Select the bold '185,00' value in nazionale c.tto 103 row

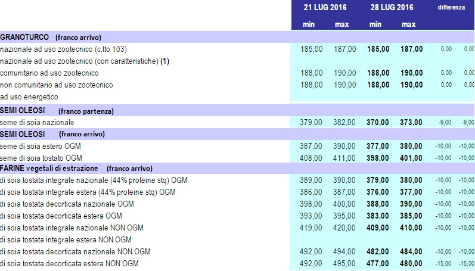tap(378, 49)
